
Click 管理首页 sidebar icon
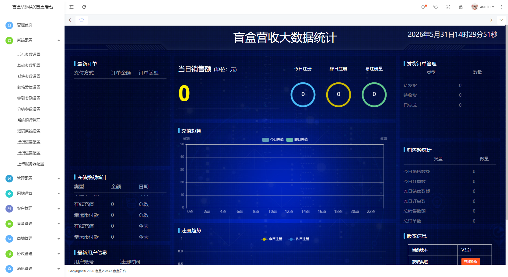(x=9, y=25)
